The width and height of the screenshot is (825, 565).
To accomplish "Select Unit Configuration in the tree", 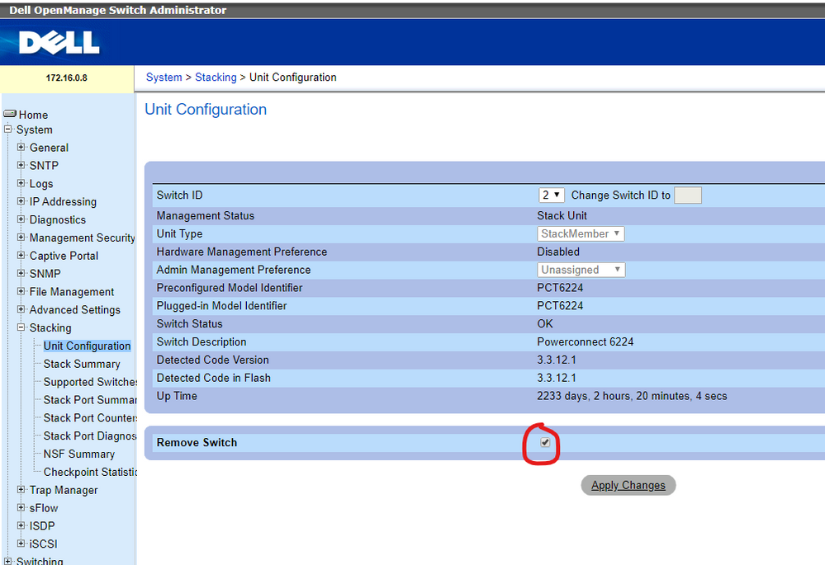I will (87, 346).
